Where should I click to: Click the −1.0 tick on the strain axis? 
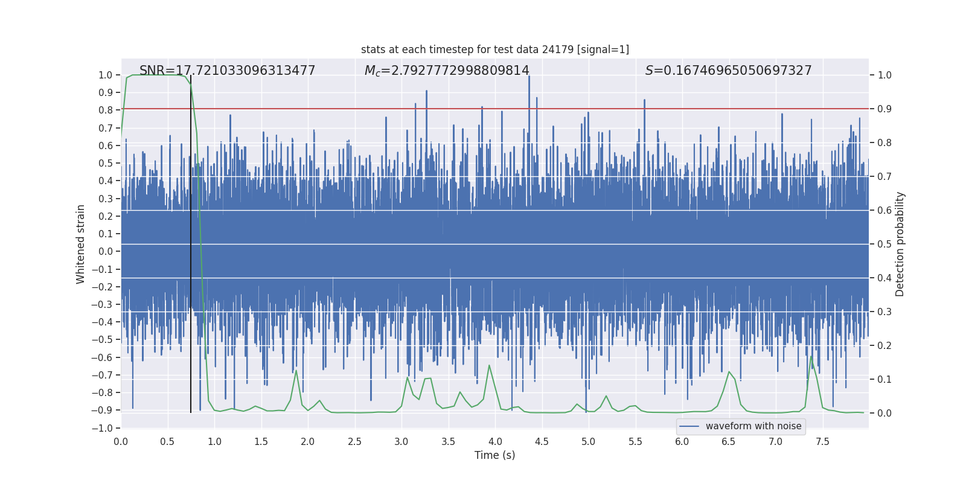click(x=103, y=428)
